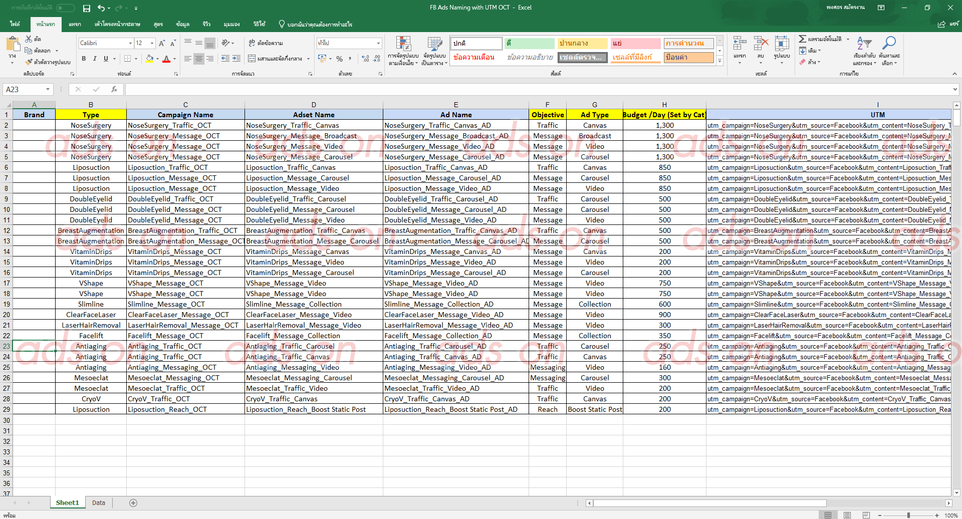Screen dimensions: 962x519
Task: Click the Sort & Filter icon
Action: click(x=864, y=44)
